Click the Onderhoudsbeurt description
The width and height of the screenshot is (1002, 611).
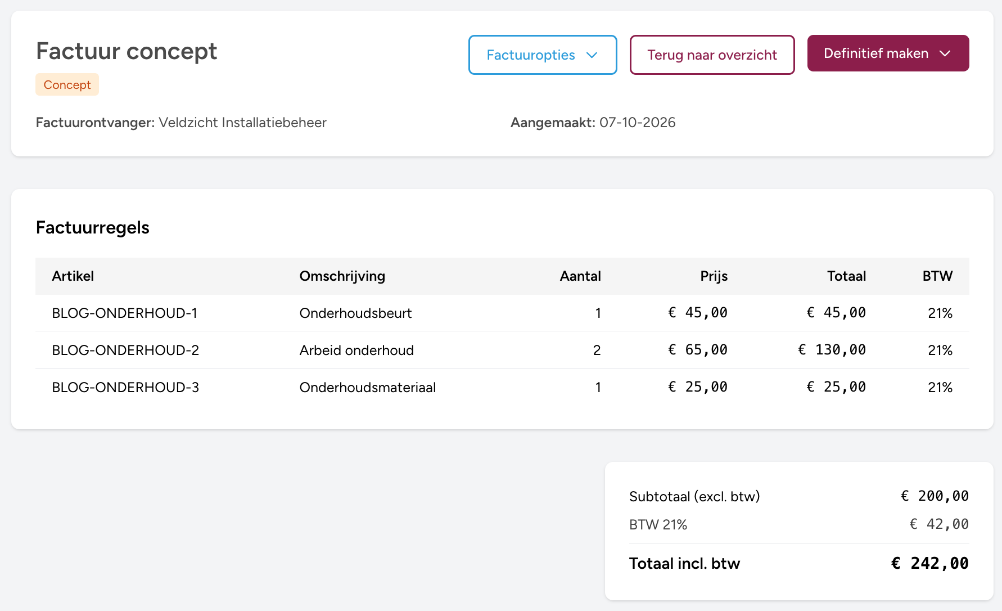pos(355,313)
